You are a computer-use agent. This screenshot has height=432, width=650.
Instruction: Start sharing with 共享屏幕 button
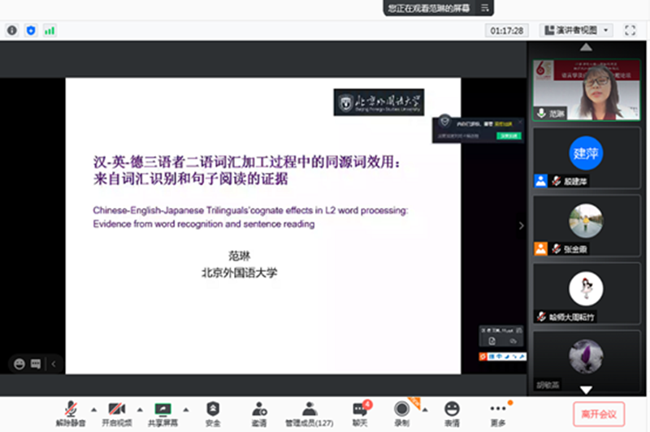tap(163, 413)
